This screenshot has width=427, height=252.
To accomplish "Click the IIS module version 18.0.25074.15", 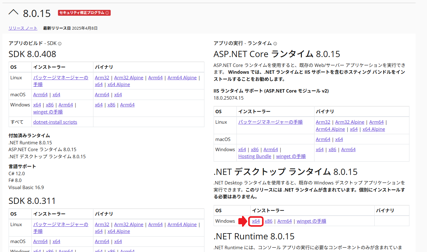I will point(228,98).
